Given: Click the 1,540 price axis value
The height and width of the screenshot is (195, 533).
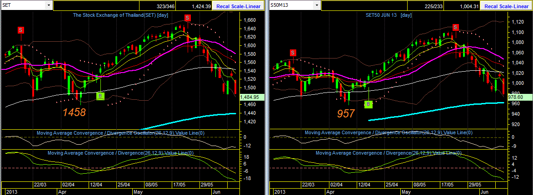Looking at the screenshot, I should tap(249, 71).
